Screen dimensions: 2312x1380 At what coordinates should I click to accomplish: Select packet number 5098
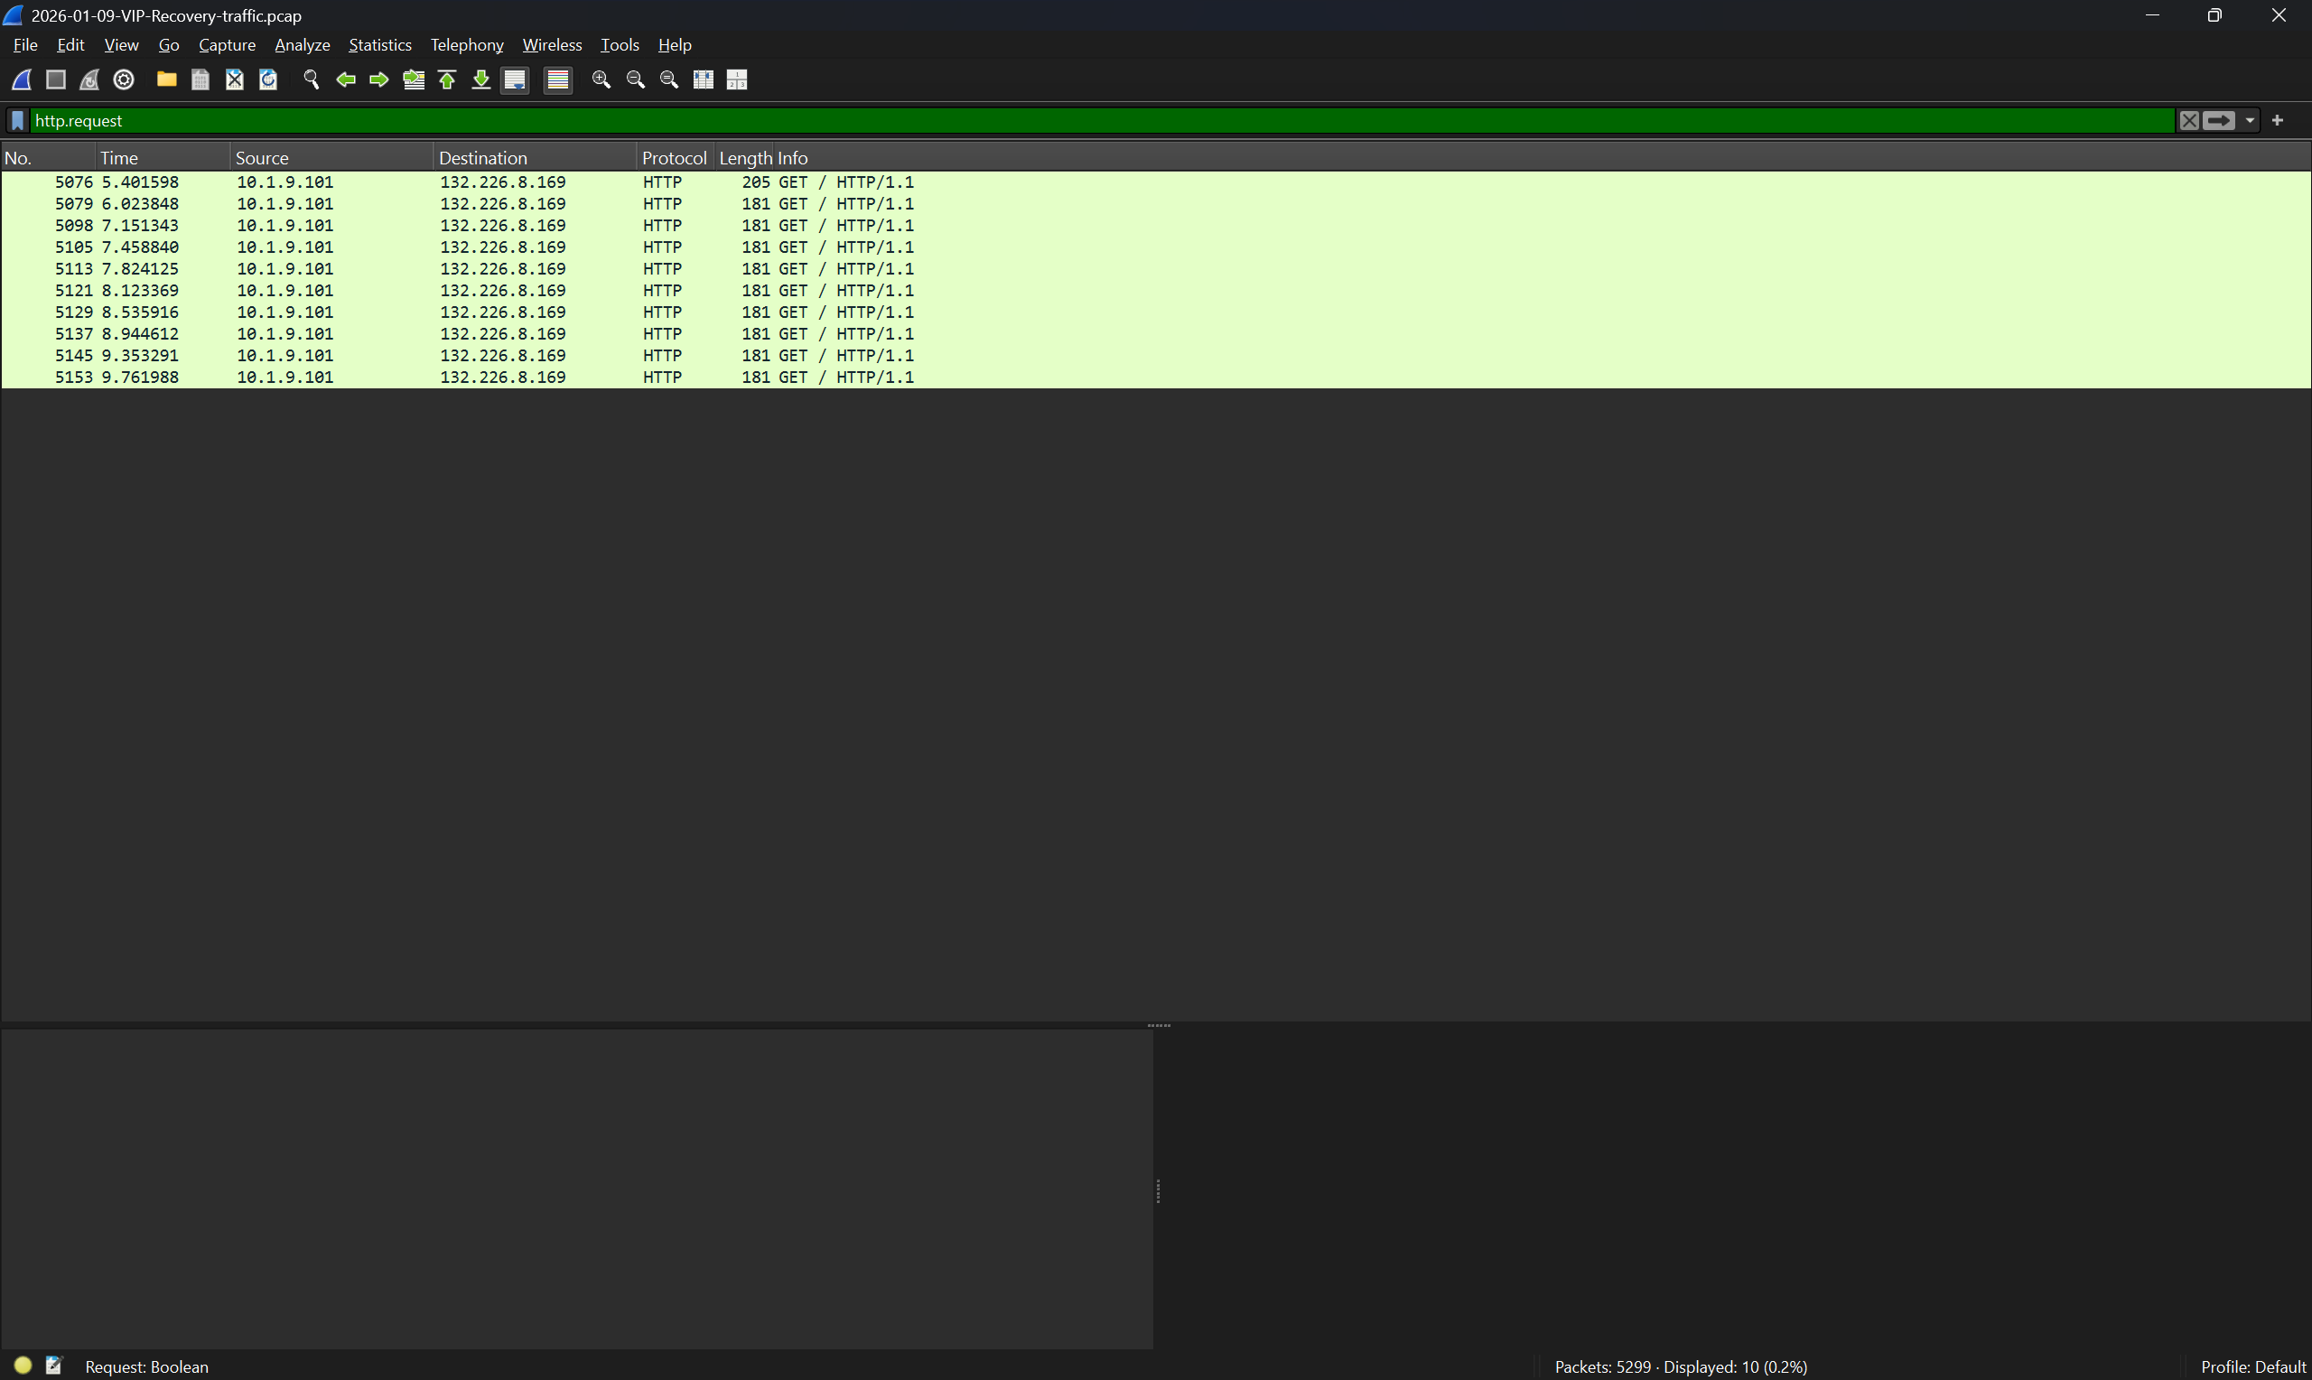coord(1155,226)
